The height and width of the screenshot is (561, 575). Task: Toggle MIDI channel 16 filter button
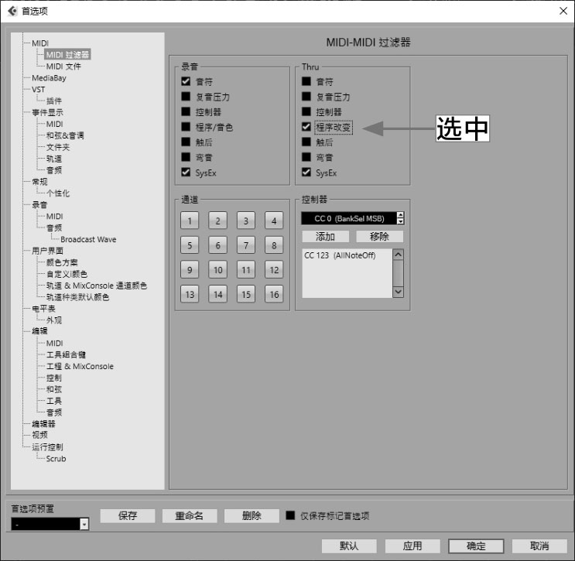click(273, 294)
